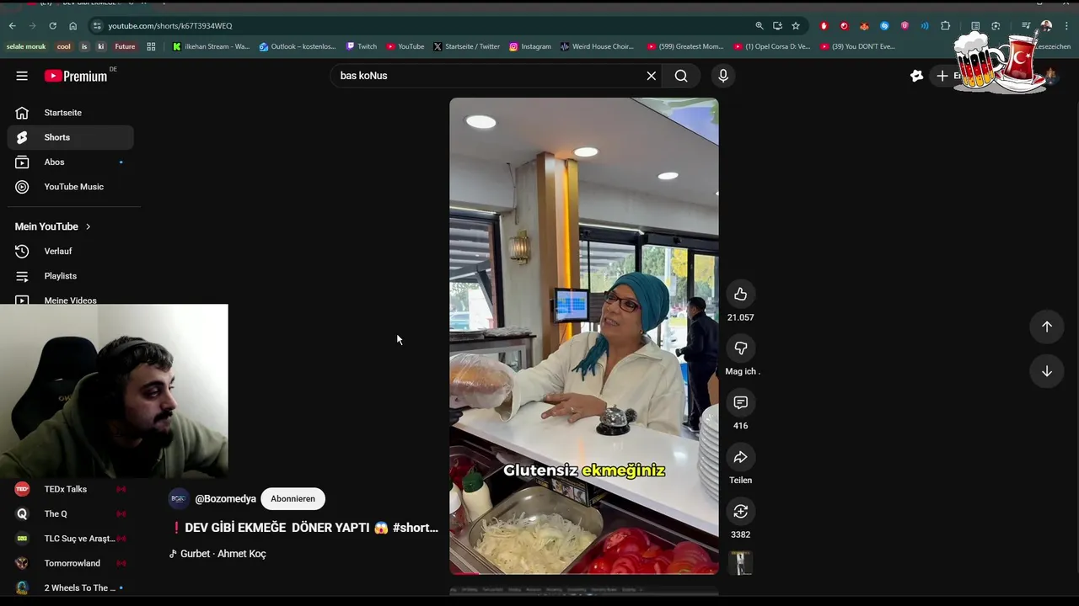Screen dimensions: 1079x606
Task: Open YouTube Music in sidebar
Action: [71, 187]
